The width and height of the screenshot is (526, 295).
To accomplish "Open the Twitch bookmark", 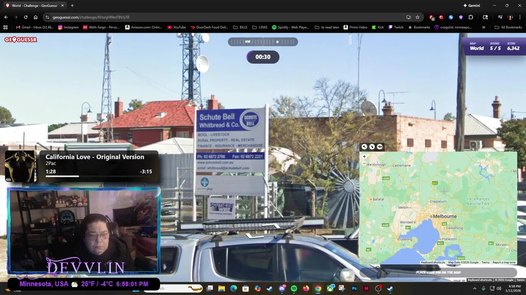I will click(396, 27).
